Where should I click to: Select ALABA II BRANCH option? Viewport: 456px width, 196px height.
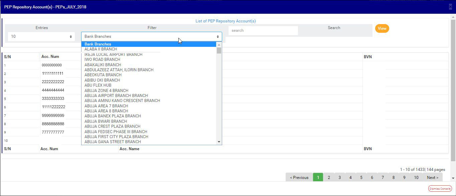[x=101, y=49]
